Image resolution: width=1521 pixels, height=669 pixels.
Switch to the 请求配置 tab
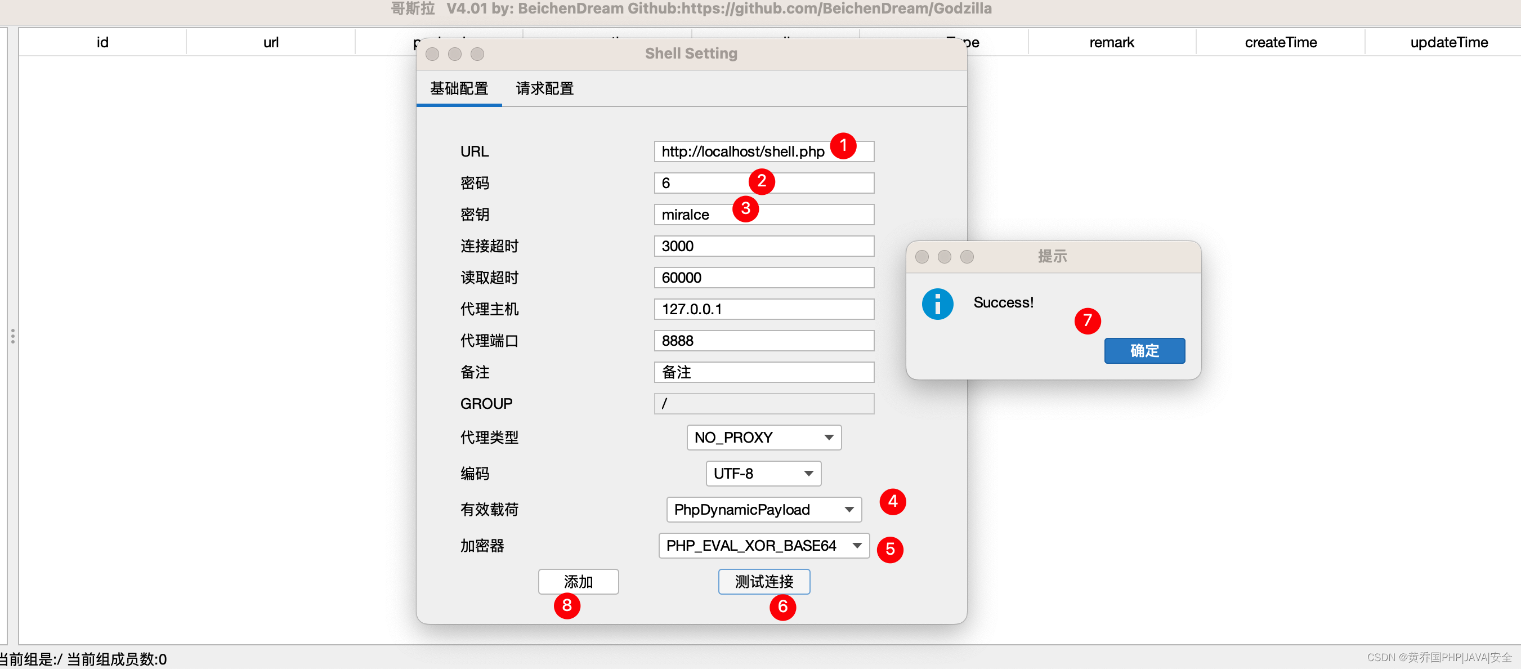pyautogui.click(x=544, y=88)
